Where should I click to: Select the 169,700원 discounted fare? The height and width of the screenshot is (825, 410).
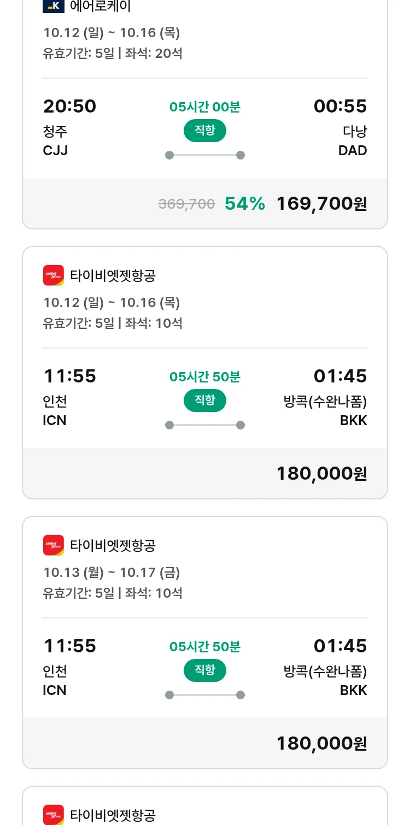[321, 204]
